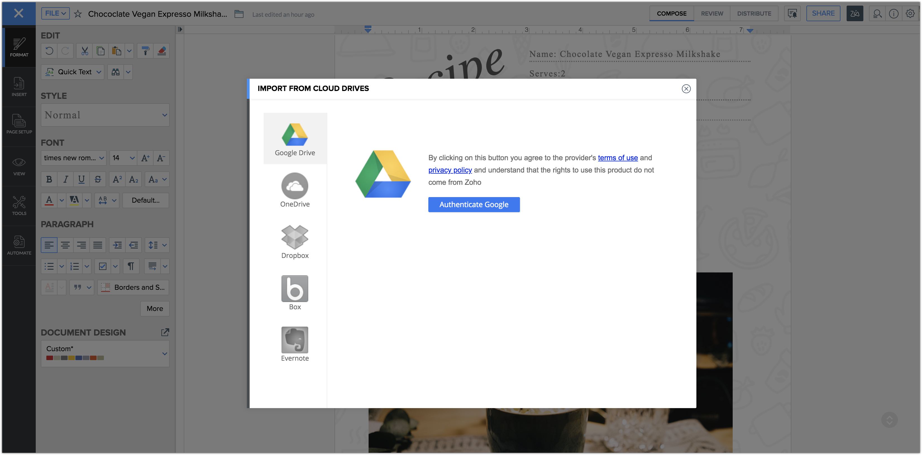The image size is (922, 455).
Task: Select OneDrive in the cloud list
Action: pos(295,186)
